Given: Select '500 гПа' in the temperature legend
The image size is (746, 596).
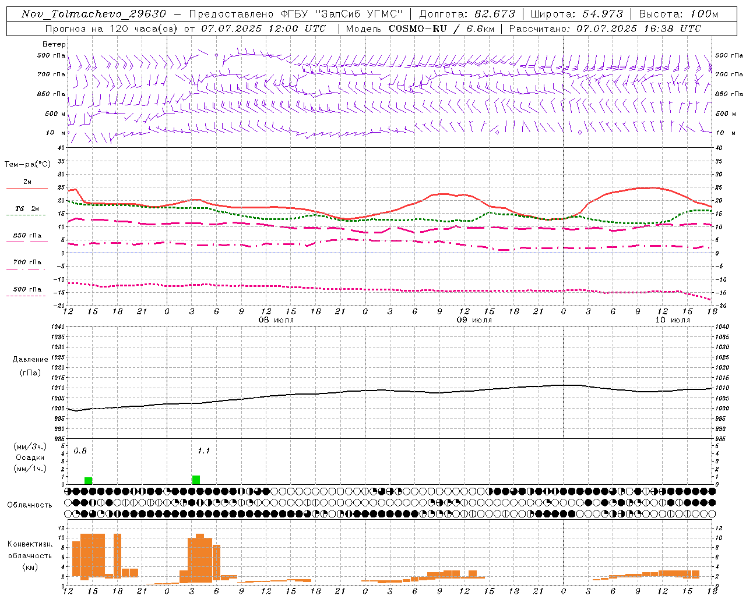Looking at the screenshot, I should pyautogui.click(x=27, y=289).
